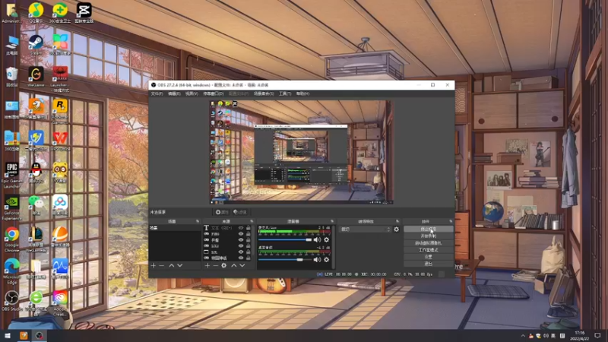Open Steam from the desktop
Image resolution: width=608 pixels, height=342 pixels.
pos(36,44)
